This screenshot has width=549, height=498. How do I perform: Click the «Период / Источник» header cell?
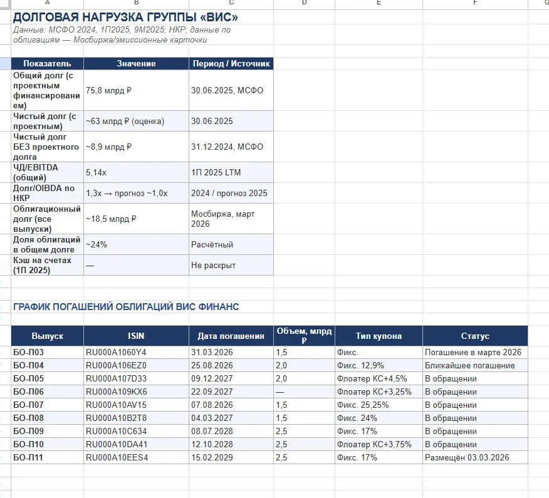pyautogui.click(x=231, y=63)
